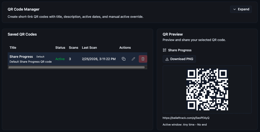This screenshot has width=260, height=132.
Task: Click the scan count value 3
Action: click(70, 59)
